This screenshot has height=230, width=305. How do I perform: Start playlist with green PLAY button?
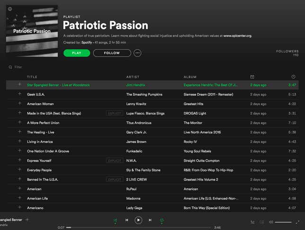coord(77,53)
